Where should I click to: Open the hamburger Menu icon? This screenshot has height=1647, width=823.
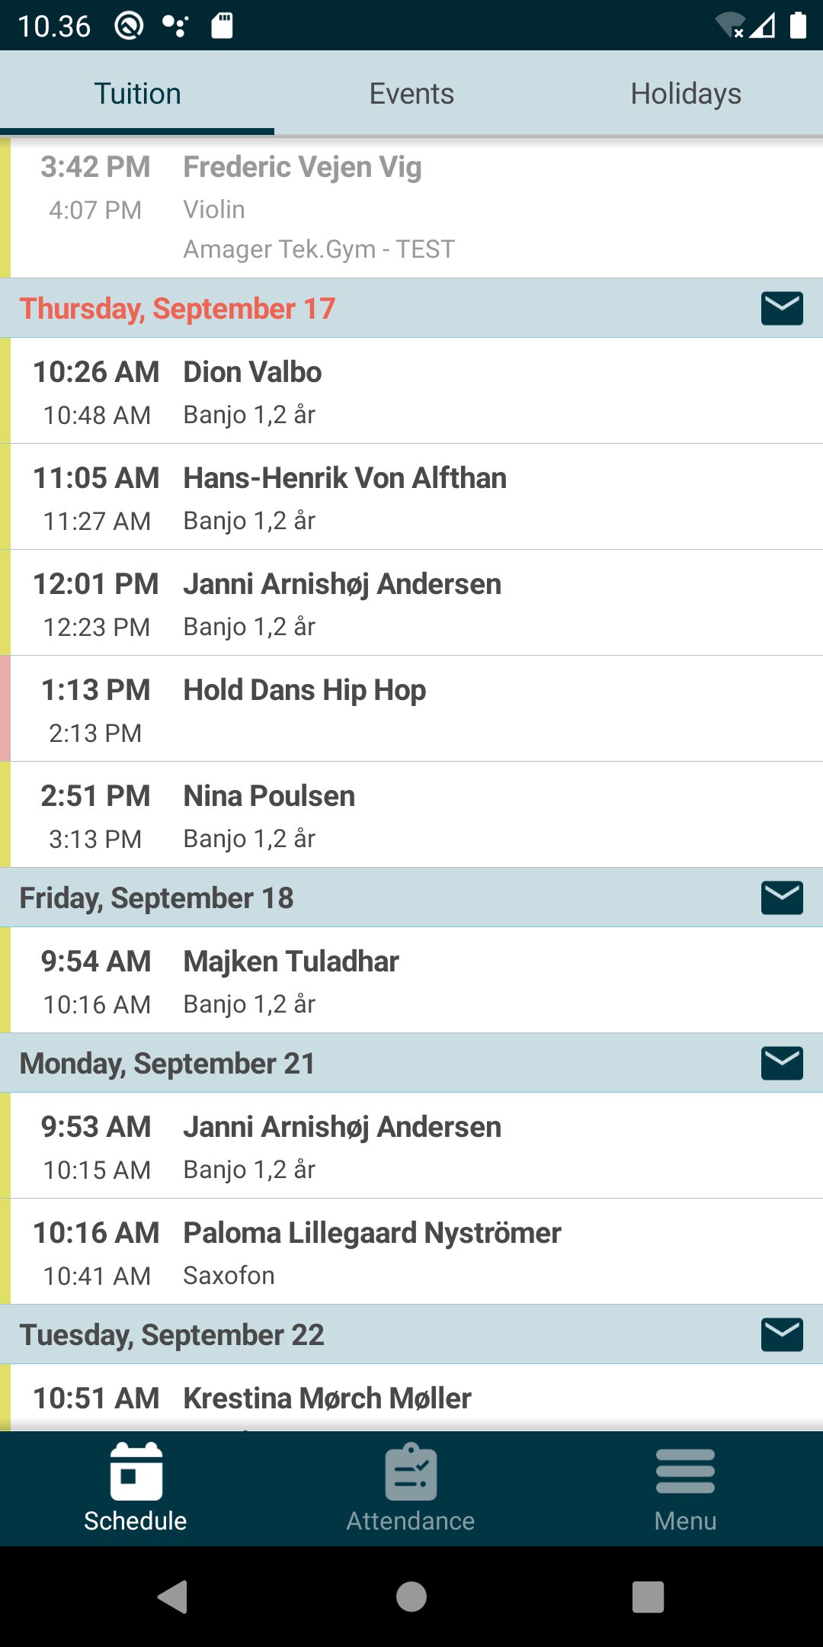tap(685, 1472)
